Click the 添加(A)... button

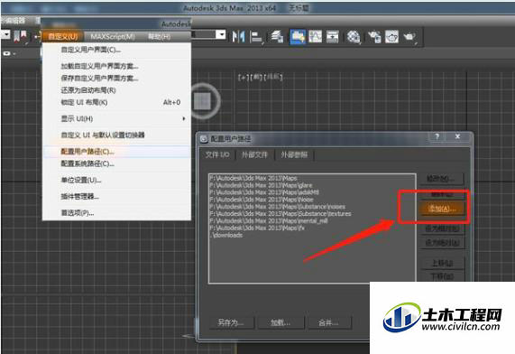click(442, 209)
